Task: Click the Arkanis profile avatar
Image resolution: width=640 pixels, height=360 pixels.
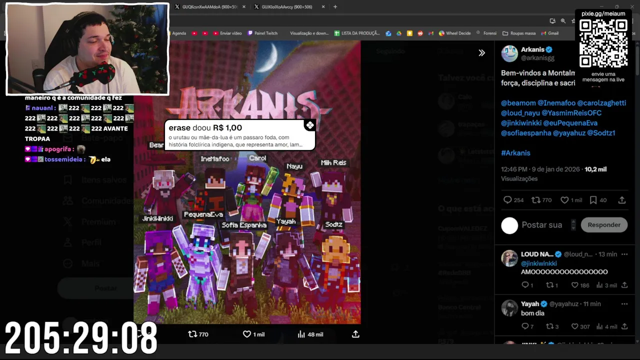Action: (x=509, y=53)
